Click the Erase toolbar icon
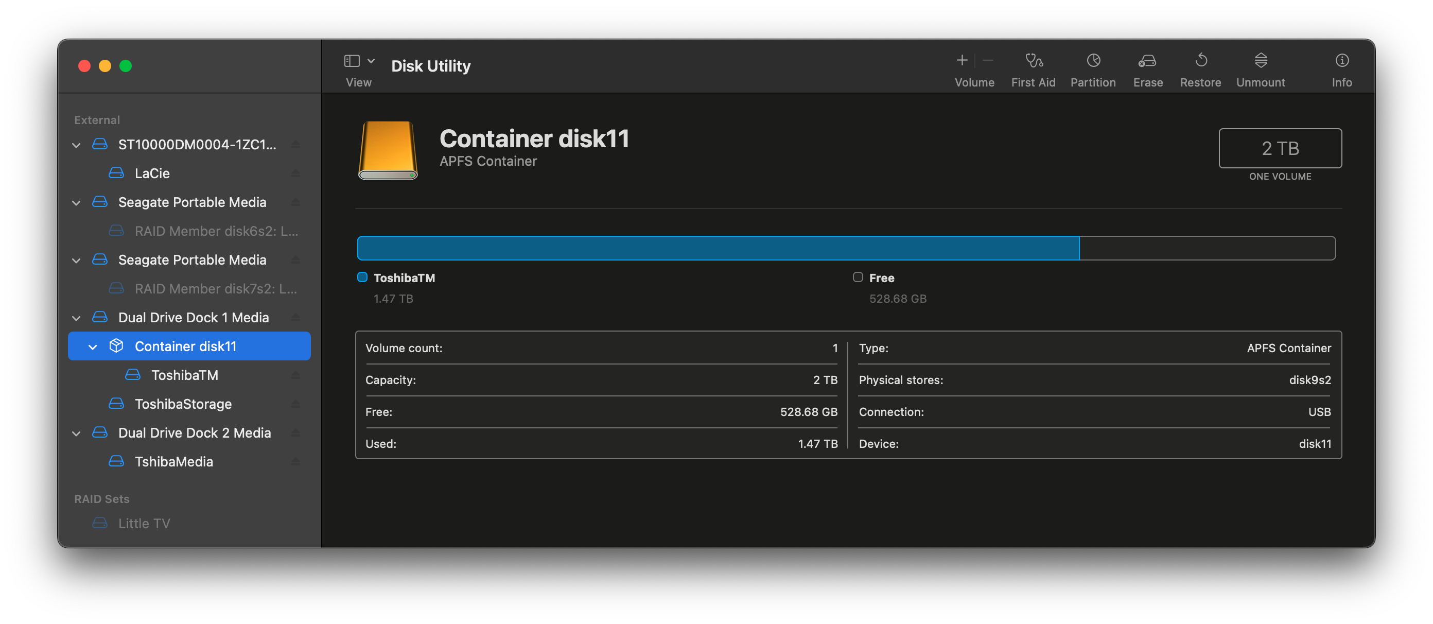This screenshot has height=624, width=1433. tap(1147, 61)
